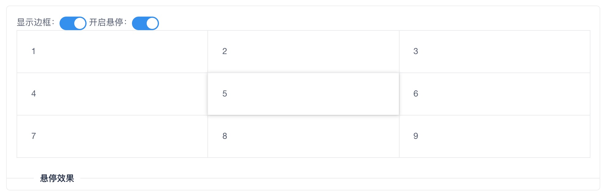Click the digit 5 inside the shadowed cell
The width and height of the screenshot is (607, 196).
pyautogui.click(x=225, y=94)
